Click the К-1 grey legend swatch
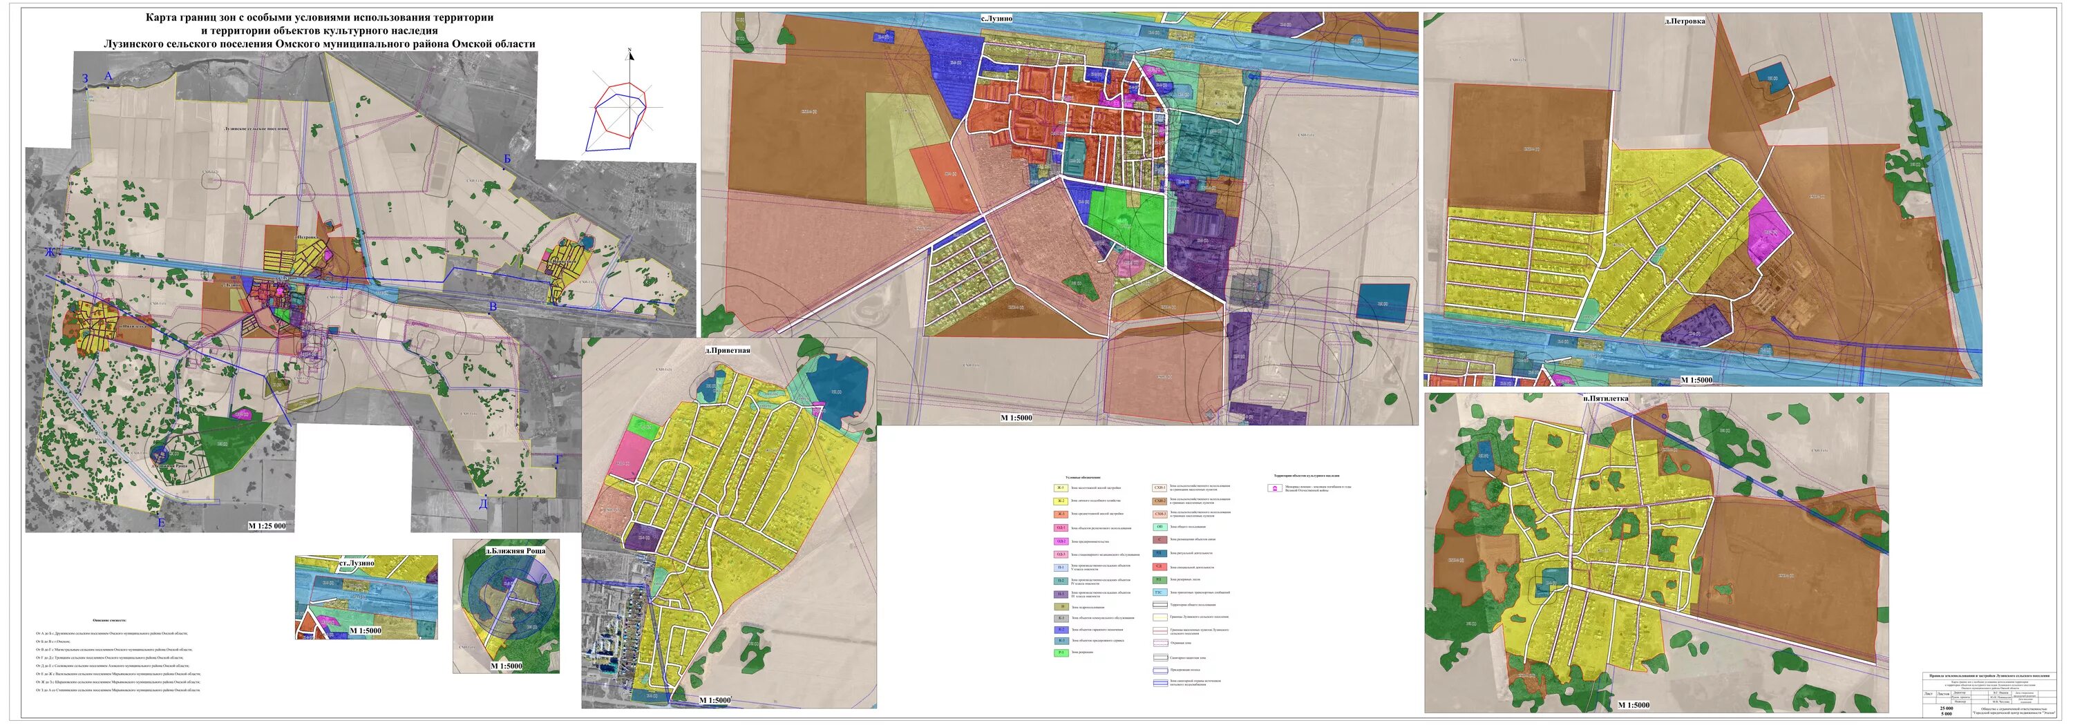The height and width of the screenshot is (725, 2073). point(1061,618)
